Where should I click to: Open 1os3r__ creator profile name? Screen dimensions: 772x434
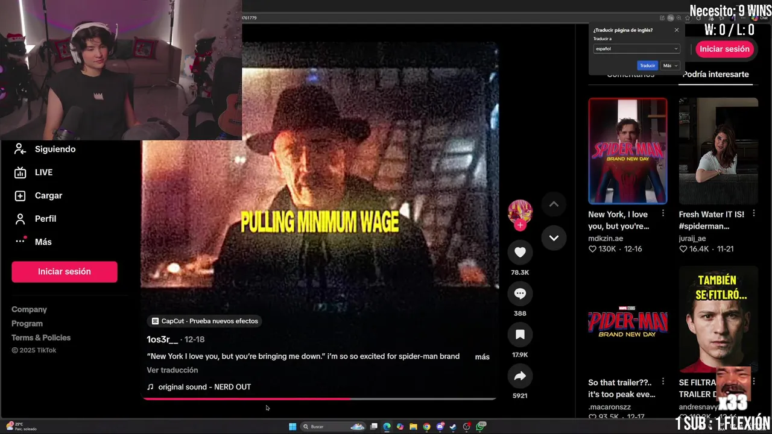(x=162, y=339)
